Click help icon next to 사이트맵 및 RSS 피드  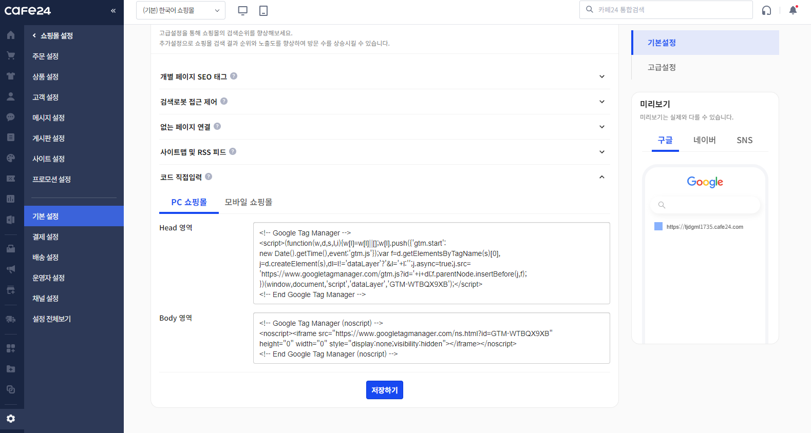[233, 151]
